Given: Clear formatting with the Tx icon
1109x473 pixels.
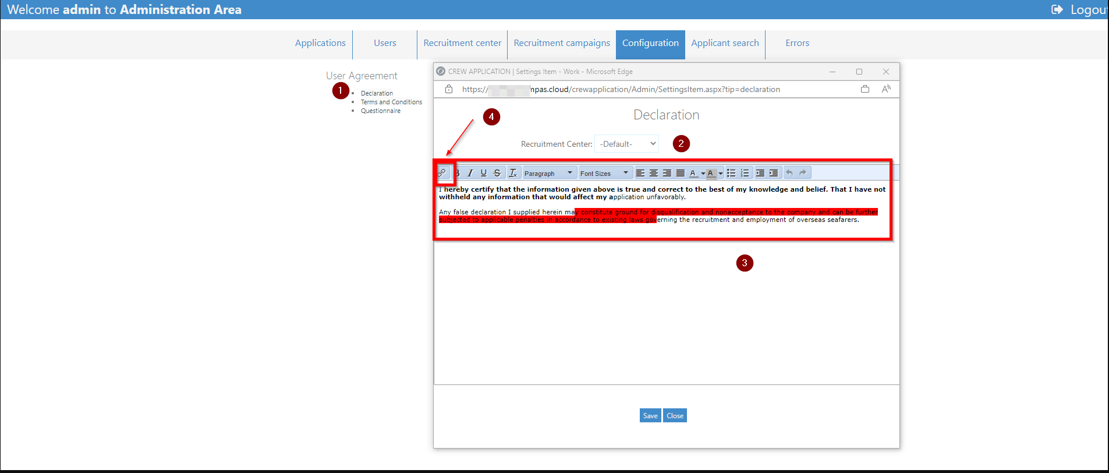Looking at the screenshot, I should point(513,173).
